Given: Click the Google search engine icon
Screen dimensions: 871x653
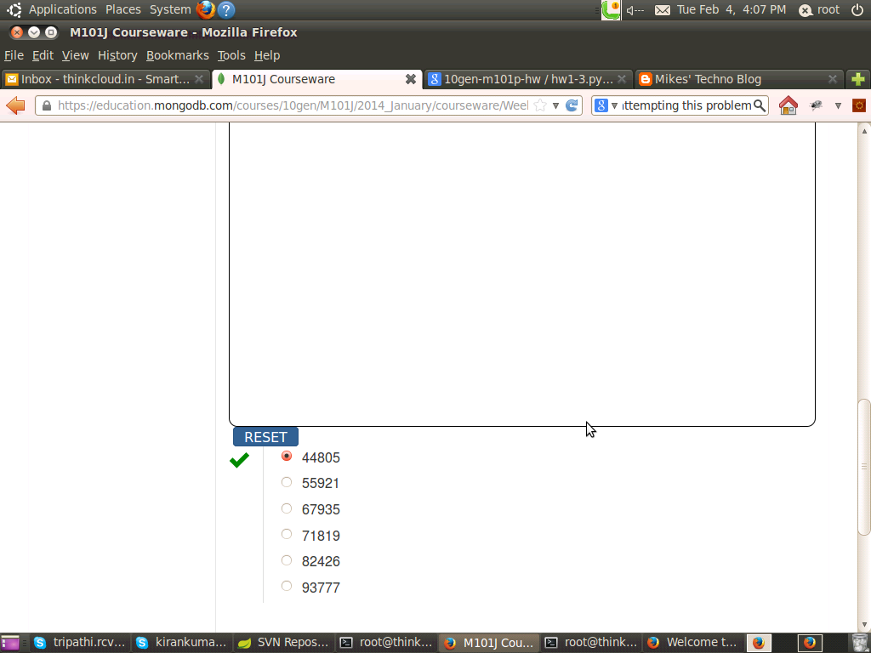Looking at the screenshot, I should [601, 105].
